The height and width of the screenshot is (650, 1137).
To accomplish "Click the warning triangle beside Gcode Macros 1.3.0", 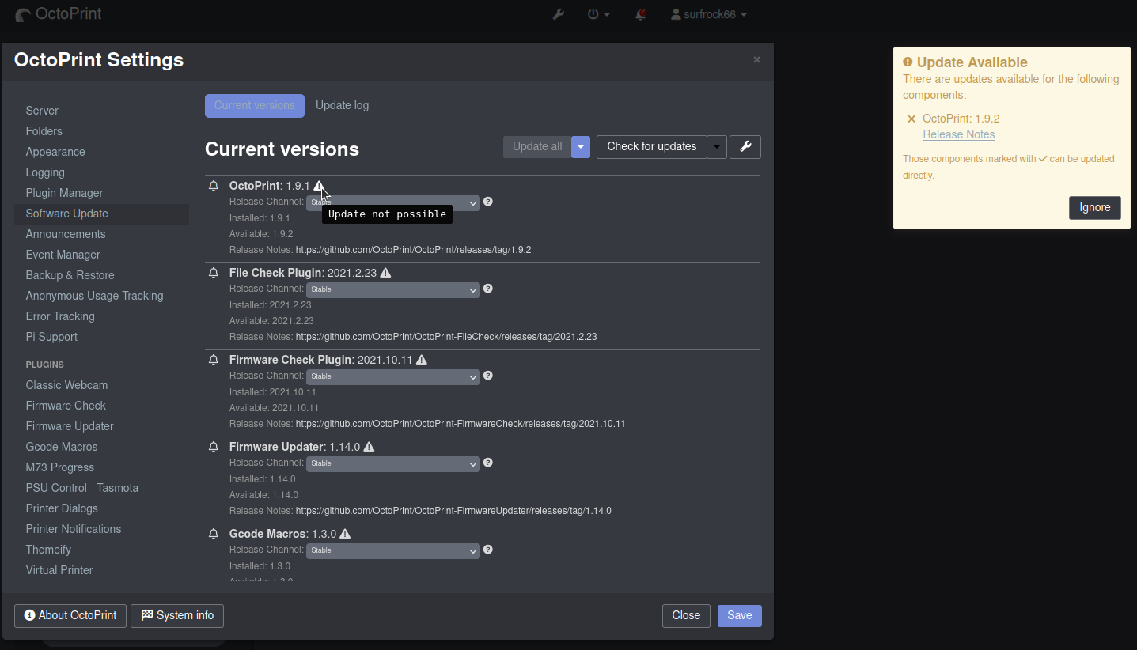I will point(345,533).
